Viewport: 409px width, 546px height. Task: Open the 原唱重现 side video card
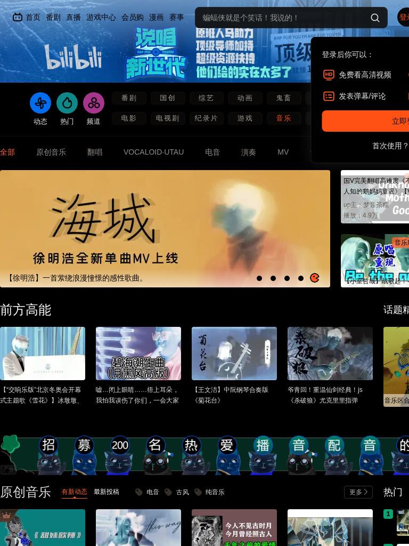375,261
